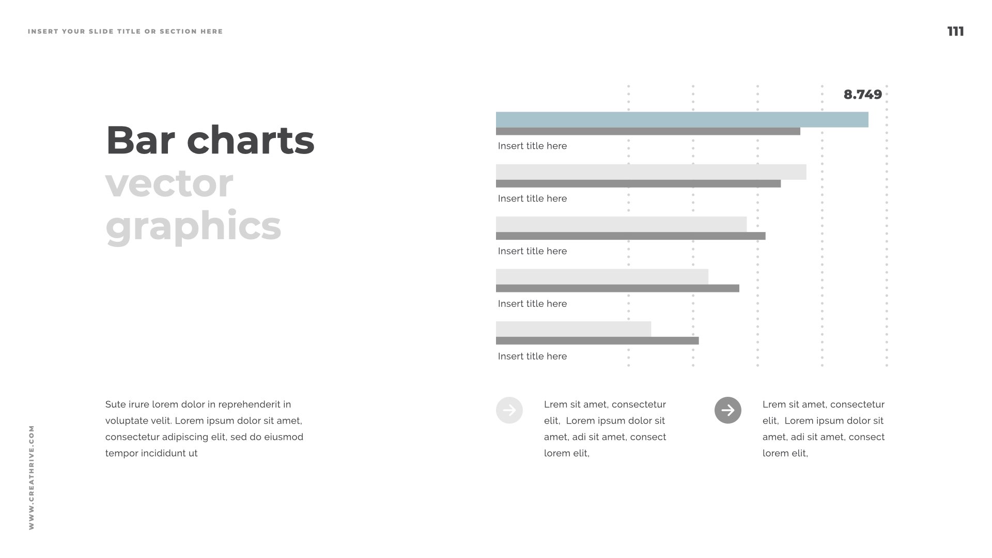
Task: Click "Insert title here" label under the blue bar
Action: (532, 146)
